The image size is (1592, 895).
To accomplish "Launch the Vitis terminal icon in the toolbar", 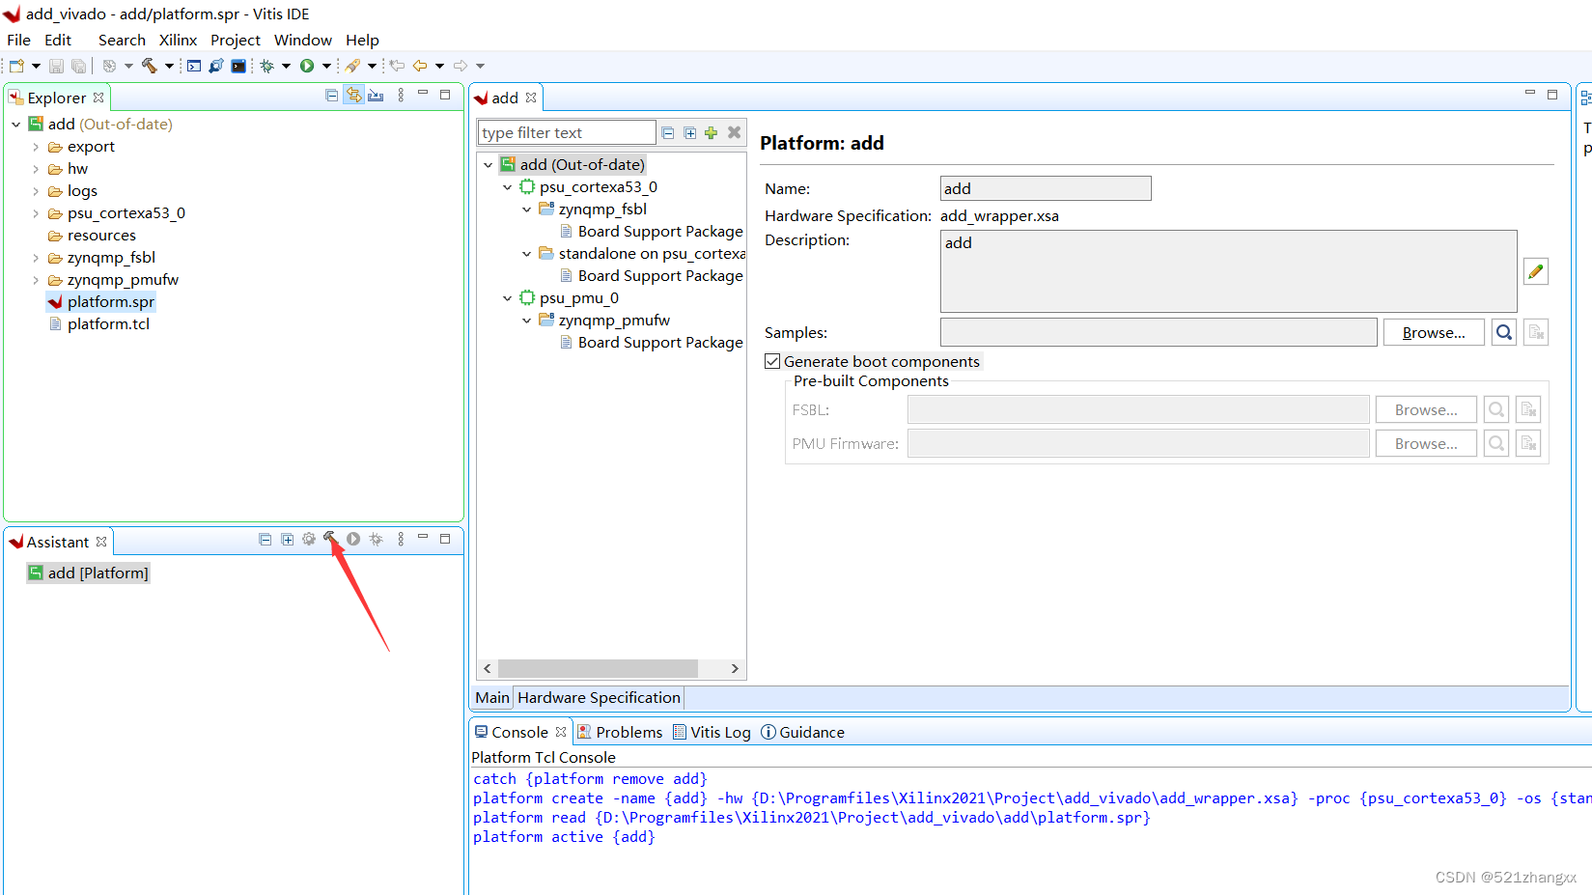I will tap(238, 66).
